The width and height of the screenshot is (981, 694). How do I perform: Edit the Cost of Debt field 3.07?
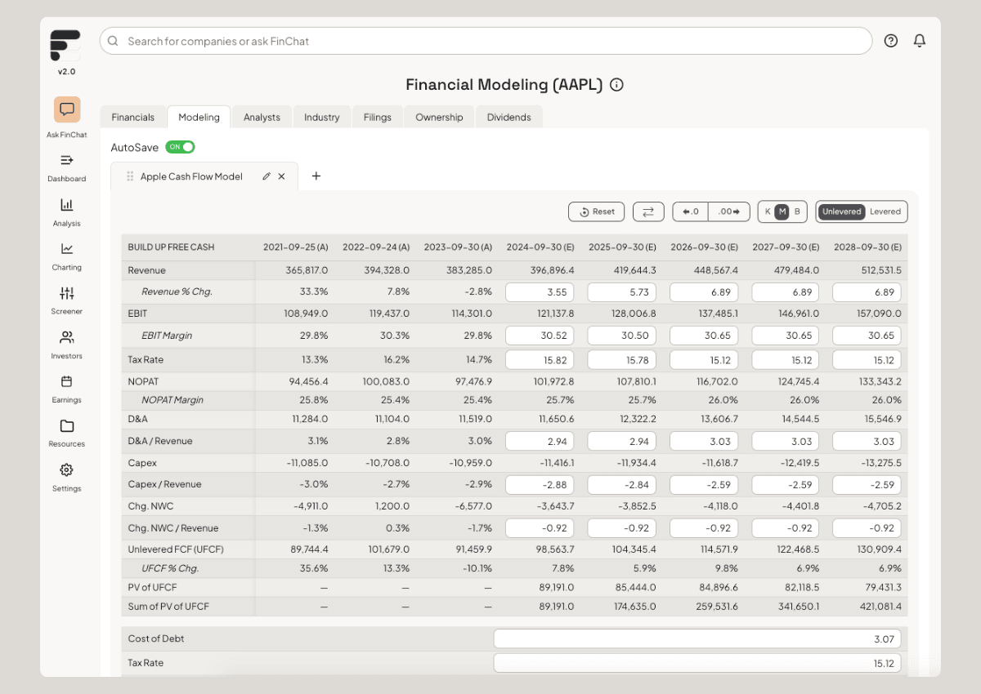tap(697, 638)
